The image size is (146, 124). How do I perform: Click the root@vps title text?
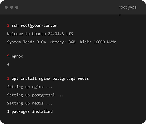pos(128,8)
